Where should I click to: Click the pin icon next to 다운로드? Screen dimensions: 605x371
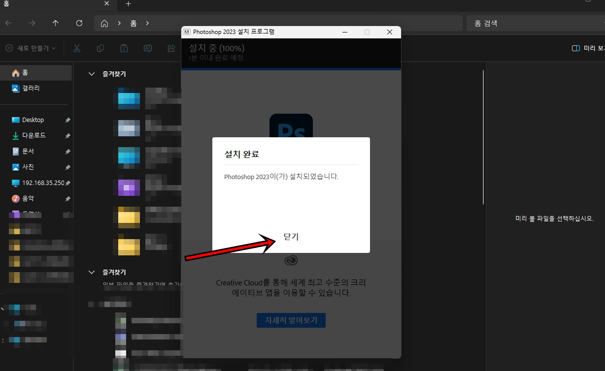[67, 136]
